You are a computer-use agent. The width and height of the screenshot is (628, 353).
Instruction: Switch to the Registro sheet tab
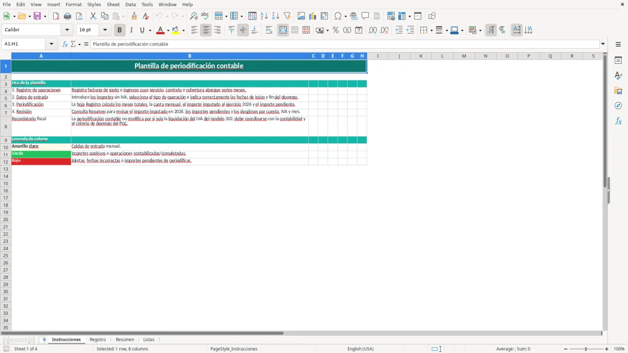click(x=98, y=340)
